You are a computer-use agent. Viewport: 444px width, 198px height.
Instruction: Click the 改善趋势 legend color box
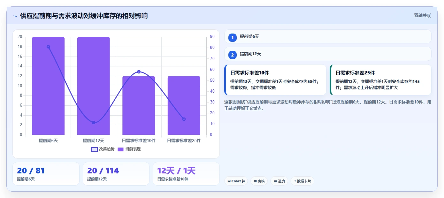coord(94,149)
